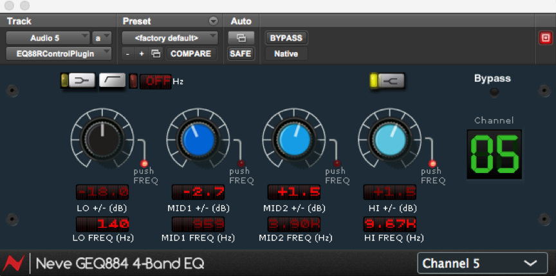Click the green channel 05 number display
This screenshot has width=556, height=276.
click(494, 154)
